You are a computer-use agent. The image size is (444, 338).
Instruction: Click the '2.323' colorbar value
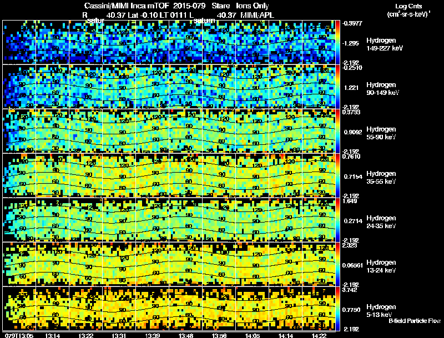(x=350, y=245)
